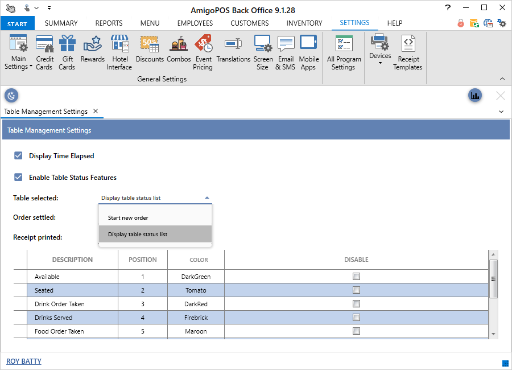Open Mobile Apps settings
Image resolution: width=512 pixels, height=370 pixels.
308,51
